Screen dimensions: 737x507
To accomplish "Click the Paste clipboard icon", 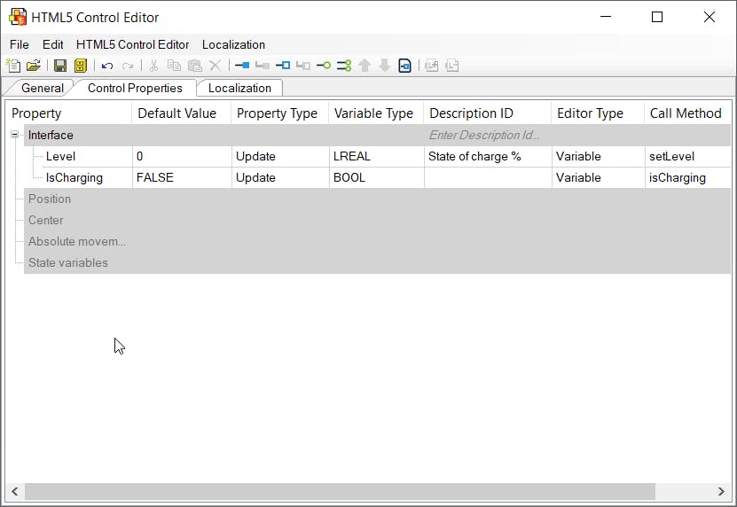I will click(194, 66).
